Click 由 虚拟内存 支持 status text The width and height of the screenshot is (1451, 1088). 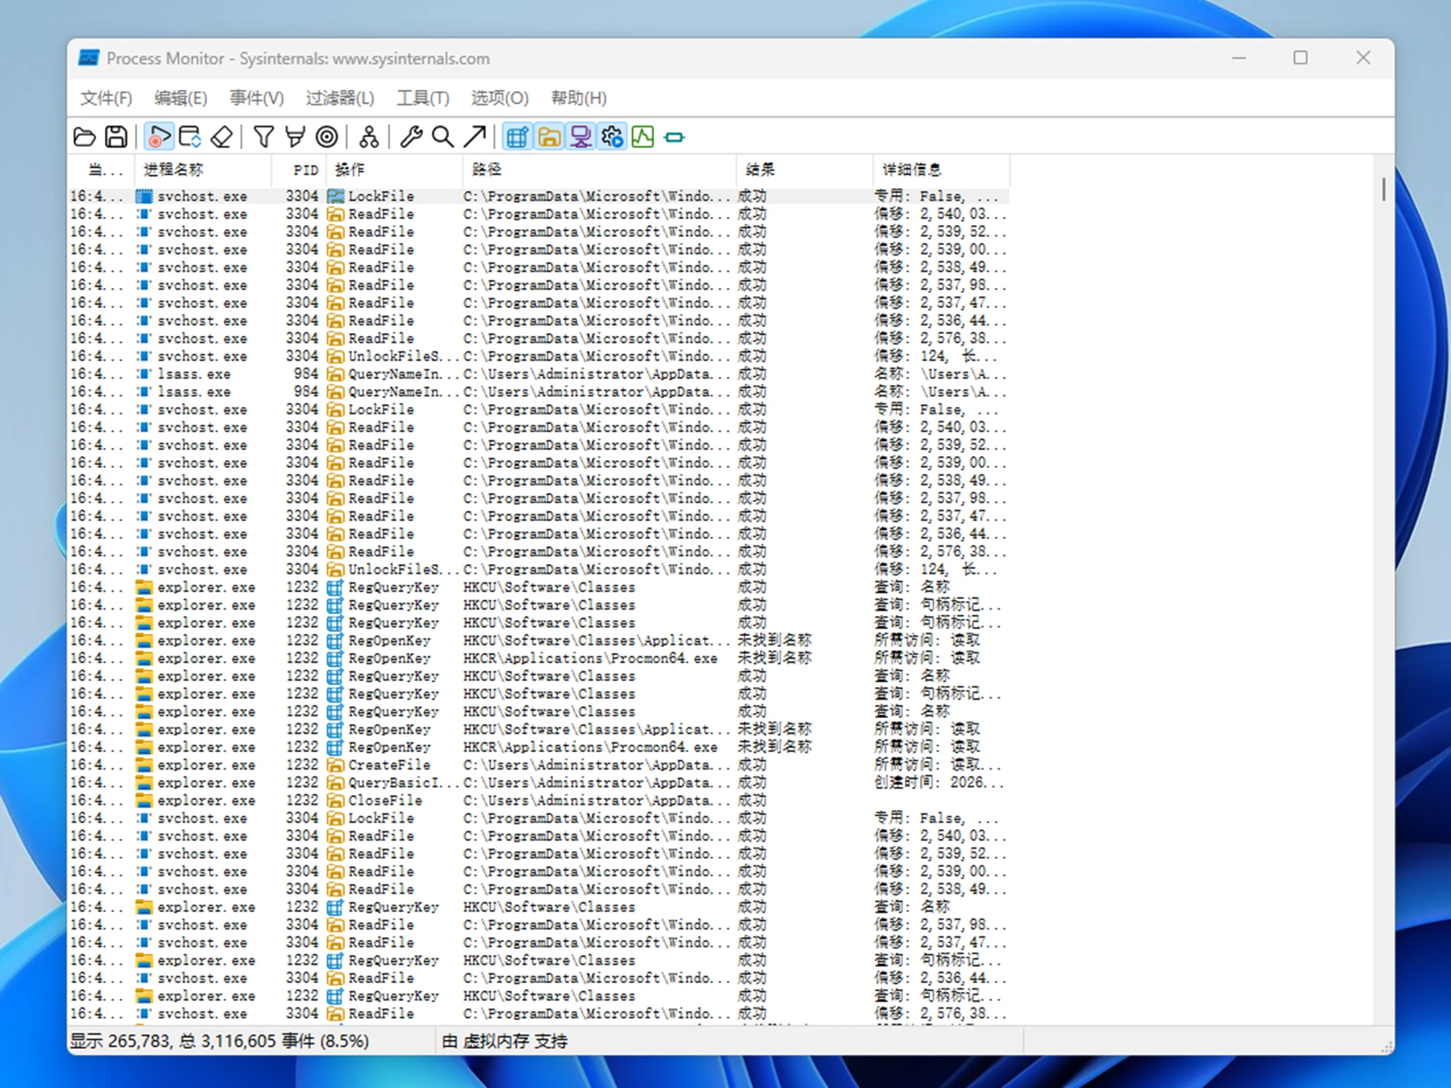tap(504, 1041)
